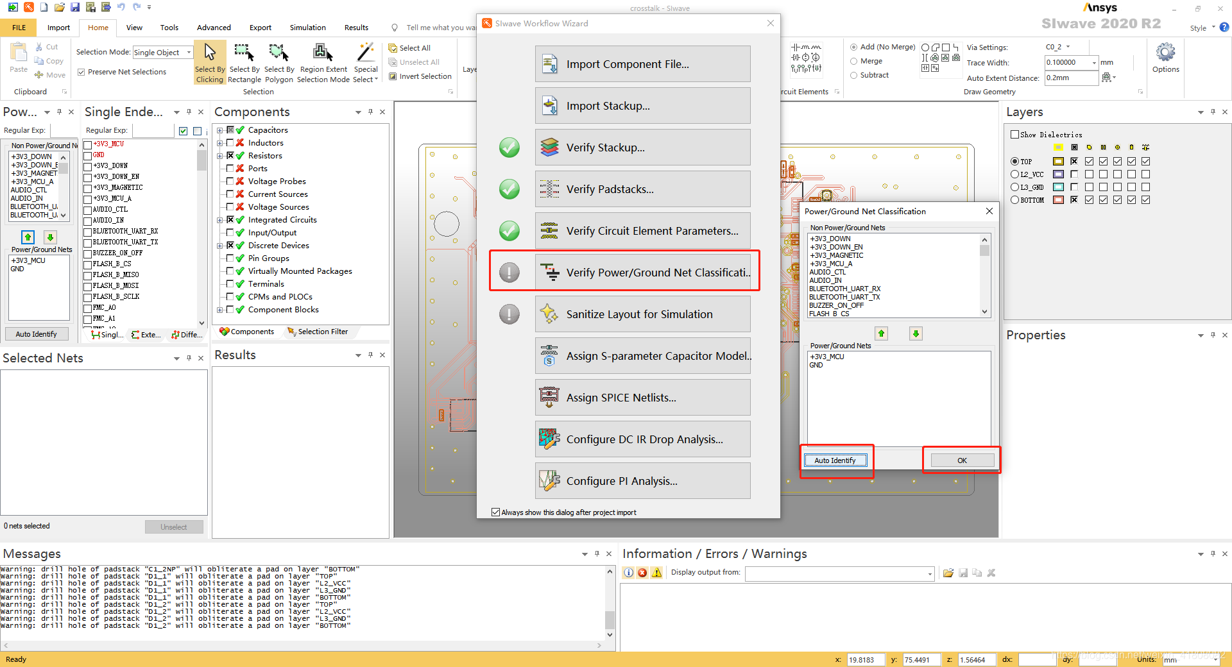Click Paste in Clipboard group

(x=19, y=58)
